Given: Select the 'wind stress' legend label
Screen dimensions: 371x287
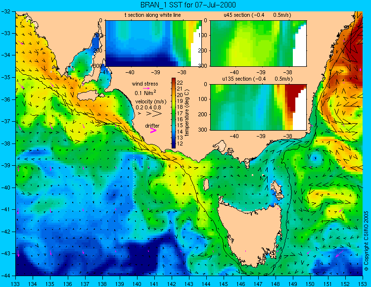Looking at the screenshot, I should coord(145,84).
